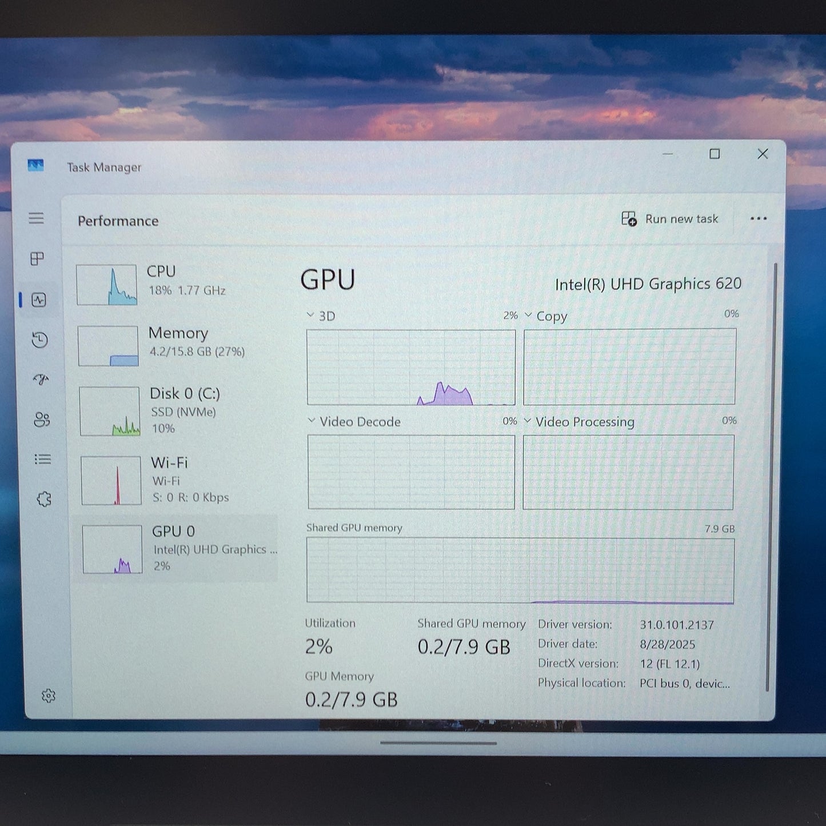This screenshot has width=826, height=826.
Task: Maximize the Task Manager window
Action: pyautogui.click(x=715, y=154)
